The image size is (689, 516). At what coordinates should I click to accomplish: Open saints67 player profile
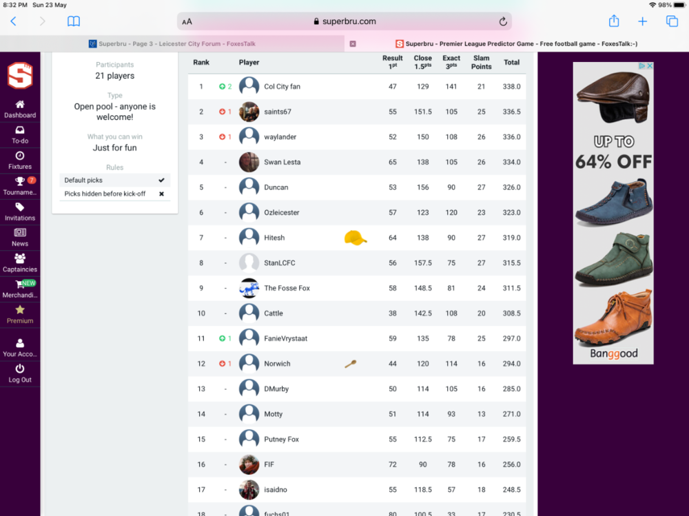277,112
